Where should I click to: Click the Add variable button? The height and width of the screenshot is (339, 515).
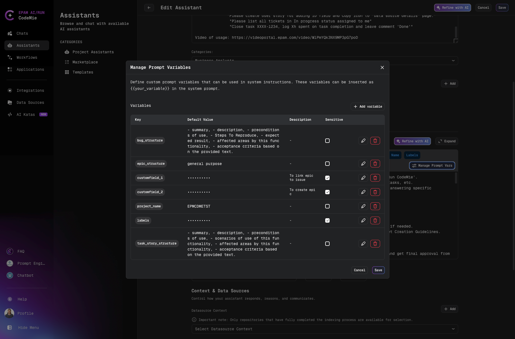(367, 107)
